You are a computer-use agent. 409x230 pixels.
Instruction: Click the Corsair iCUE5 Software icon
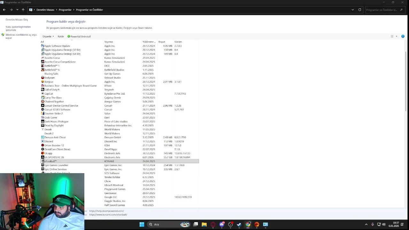pos(42,110)
